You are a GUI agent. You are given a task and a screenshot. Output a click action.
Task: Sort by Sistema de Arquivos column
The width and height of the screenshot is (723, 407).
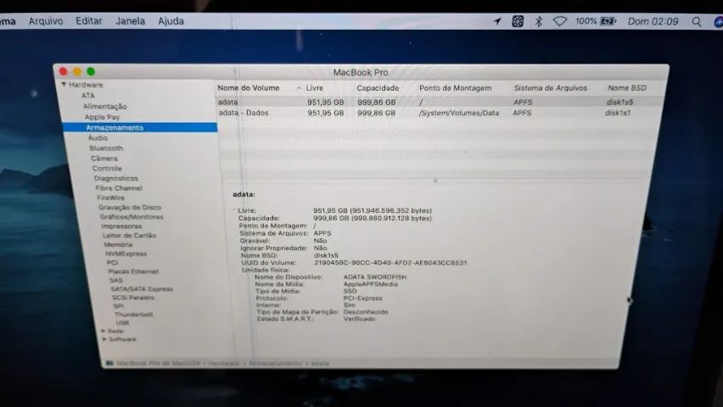(x=551, y=87)
